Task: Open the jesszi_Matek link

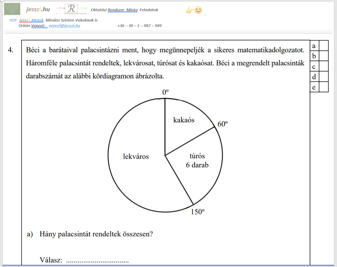Action: point(32,20)
